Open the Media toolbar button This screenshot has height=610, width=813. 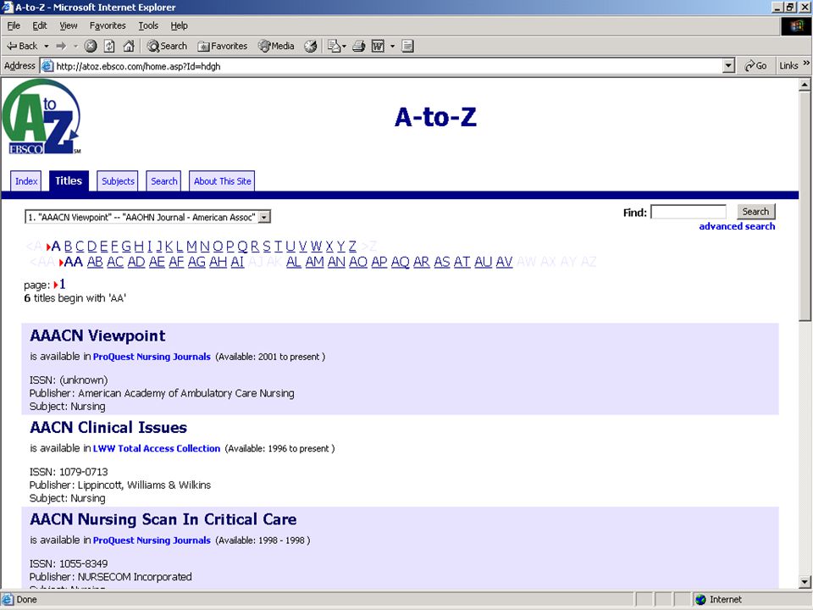pyautogui.click(x=276, y=46)
